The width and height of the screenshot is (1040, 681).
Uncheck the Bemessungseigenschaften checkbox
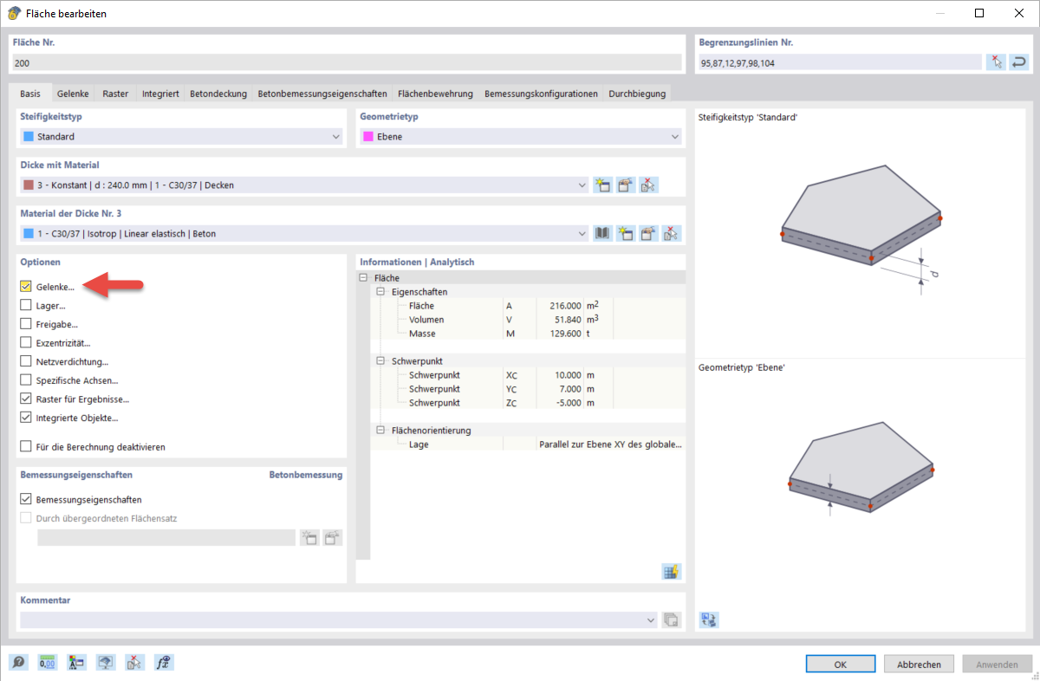tap(26, 499)
